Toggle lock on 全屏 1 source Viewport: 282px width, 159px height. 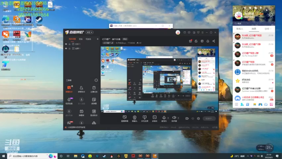pyautogui.click(x=69, y=48)
